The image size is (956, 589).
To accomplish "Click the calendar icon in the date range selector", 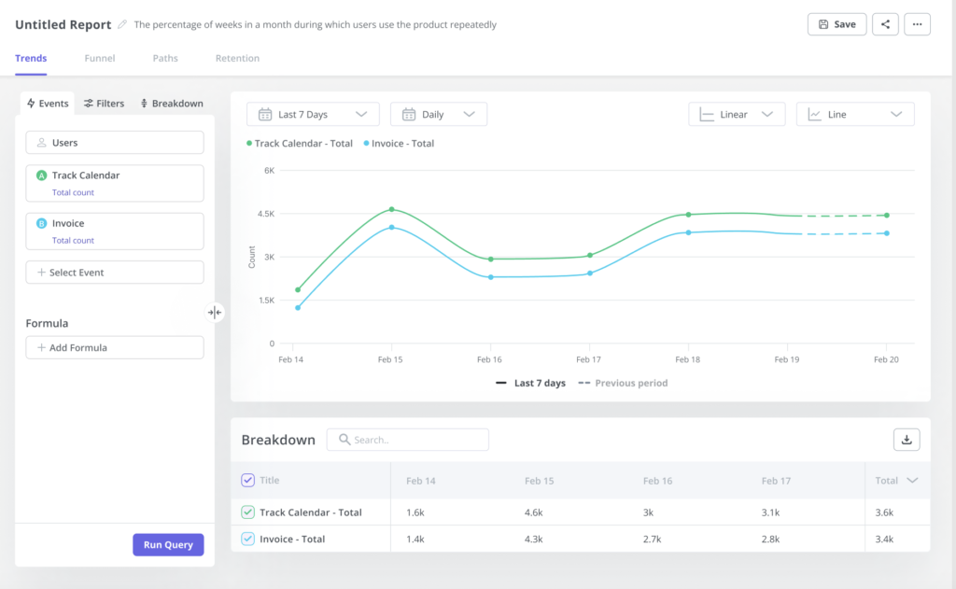I will 265,114.
